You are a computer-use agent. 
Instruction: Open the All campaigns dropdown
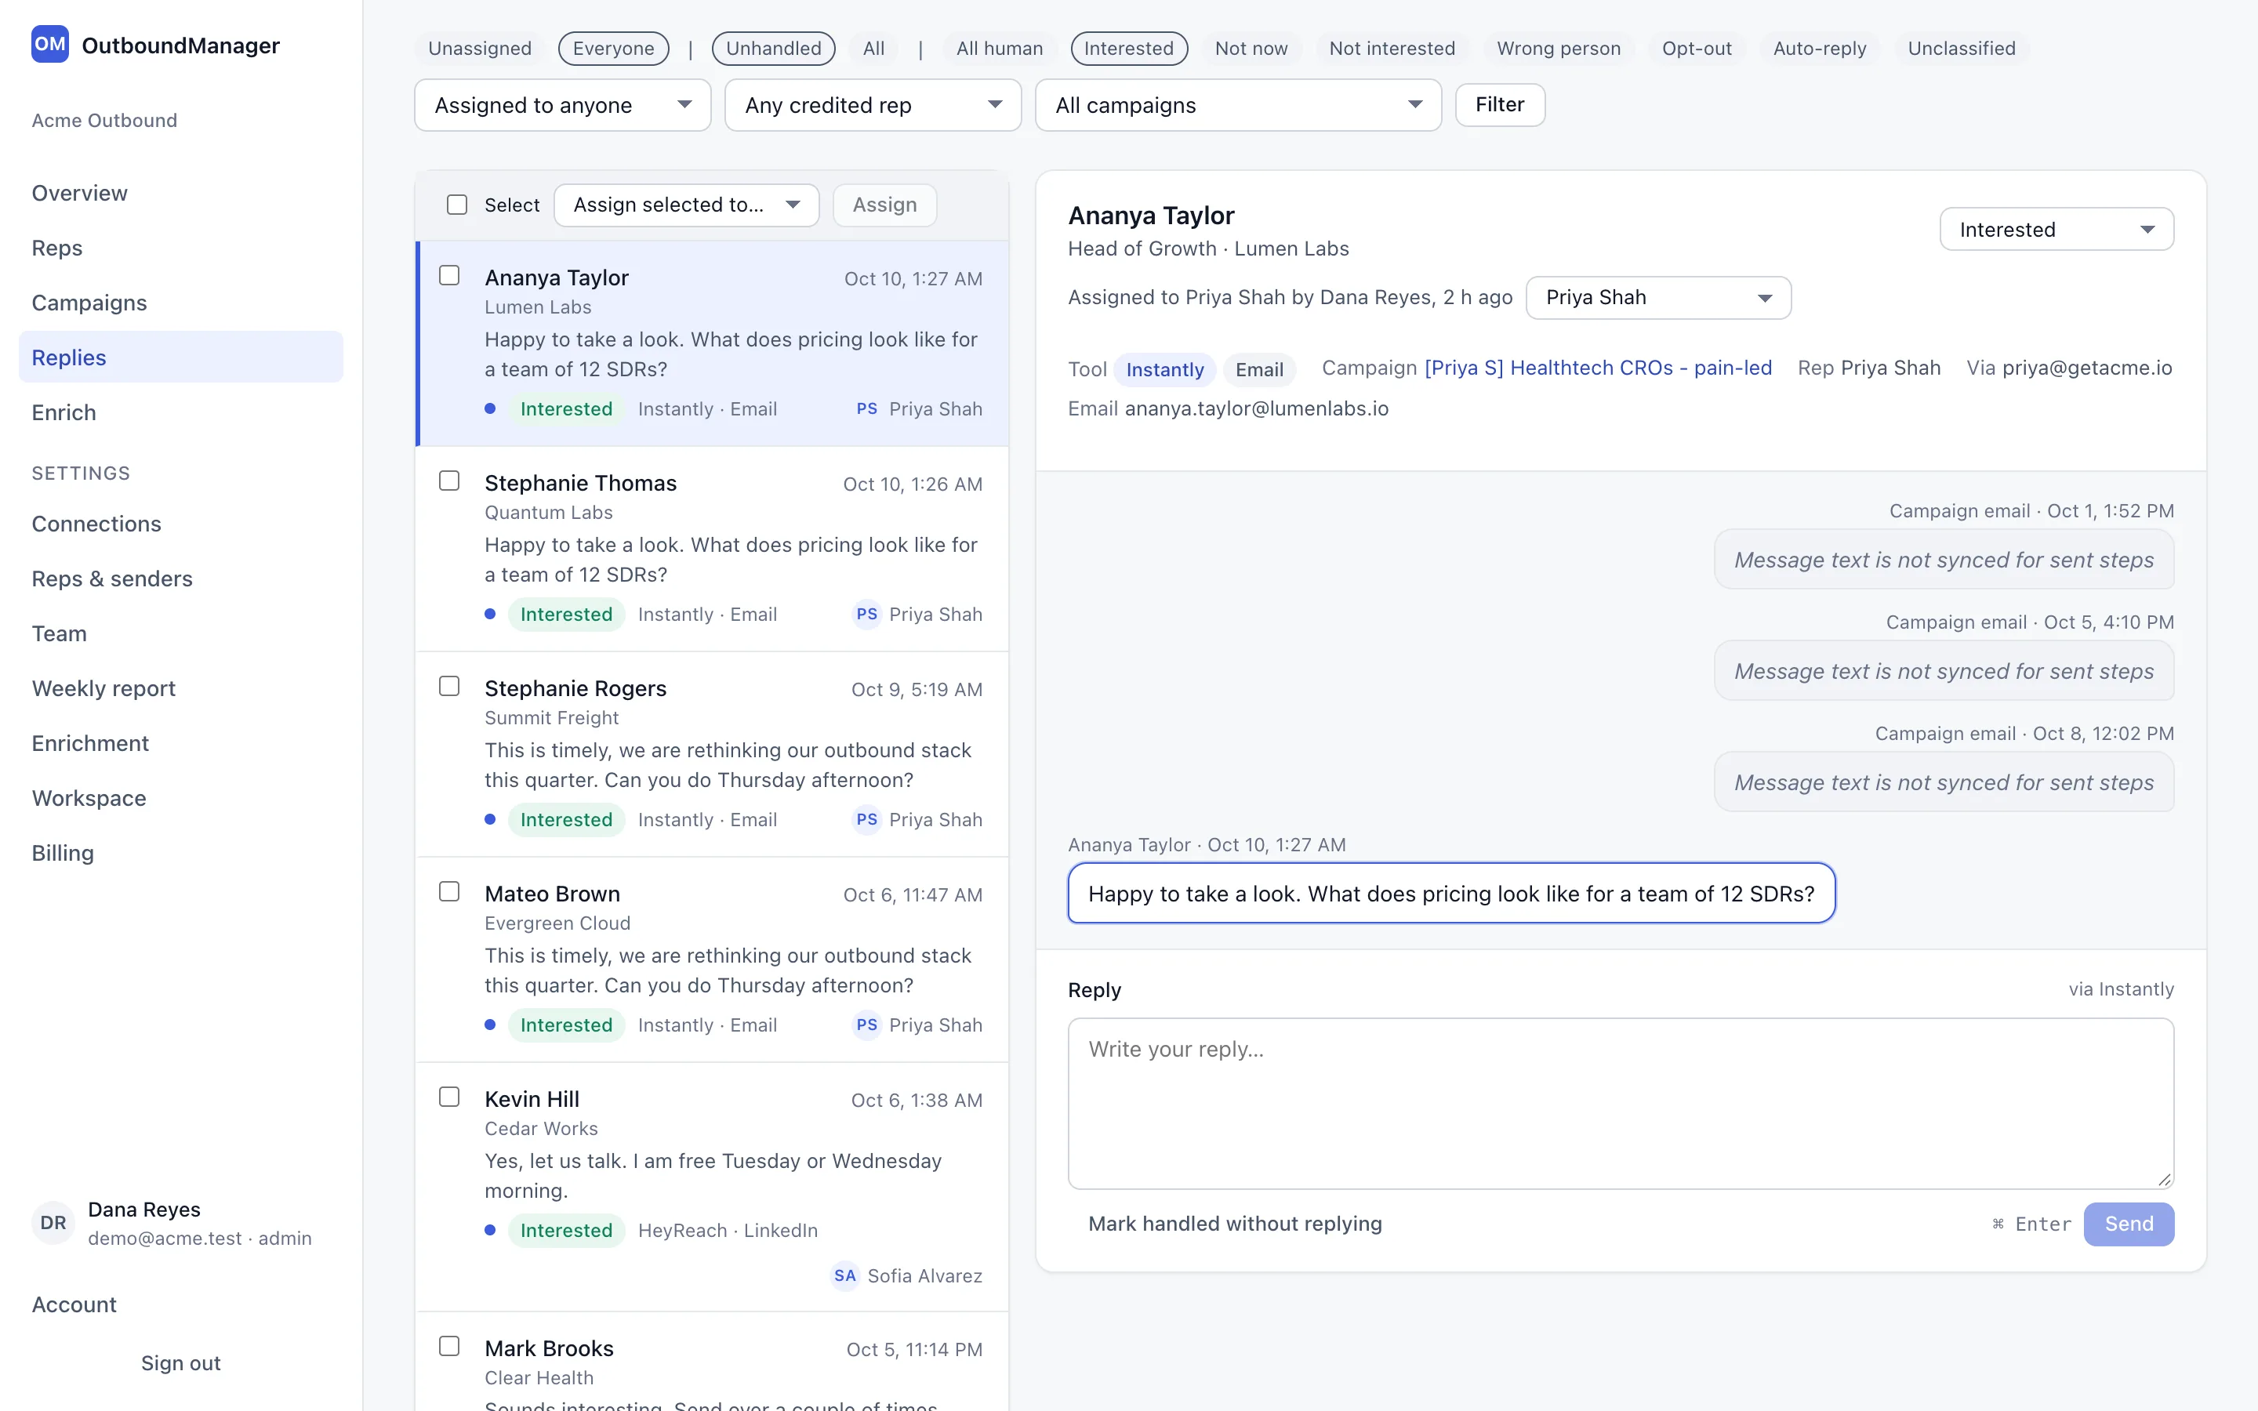tap(1238, 104)
